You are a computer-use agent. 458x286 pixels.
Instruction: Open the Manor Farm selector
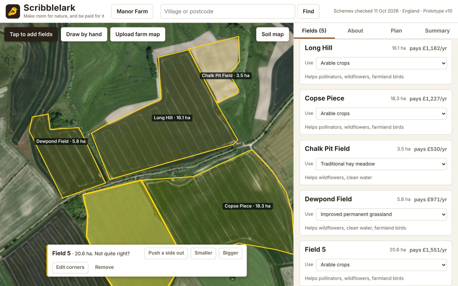pos(132,11)
